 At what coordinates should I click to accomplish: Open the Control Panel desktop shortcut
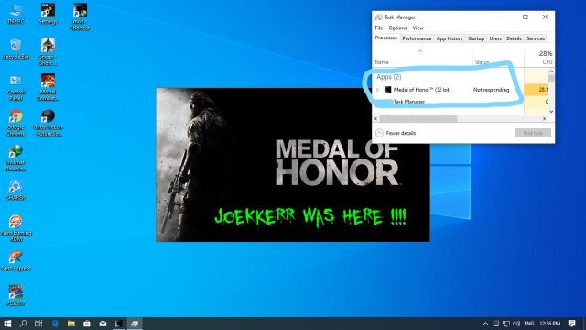click(16, 88)
